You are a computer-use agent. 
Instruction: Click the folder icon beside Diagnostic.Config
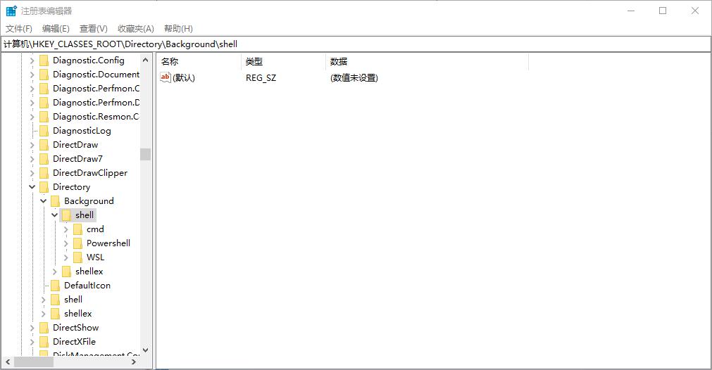pos(44,60)
